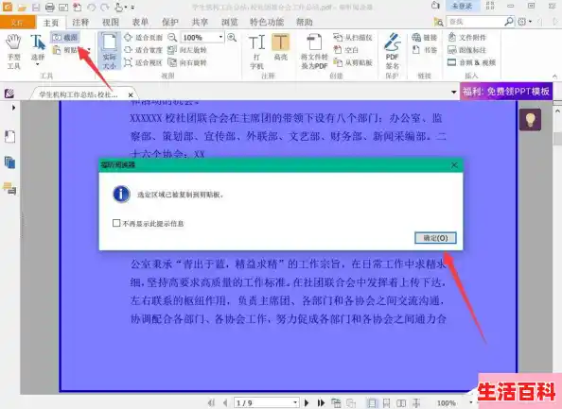Click the find (查找) search input field

(475, 22)
